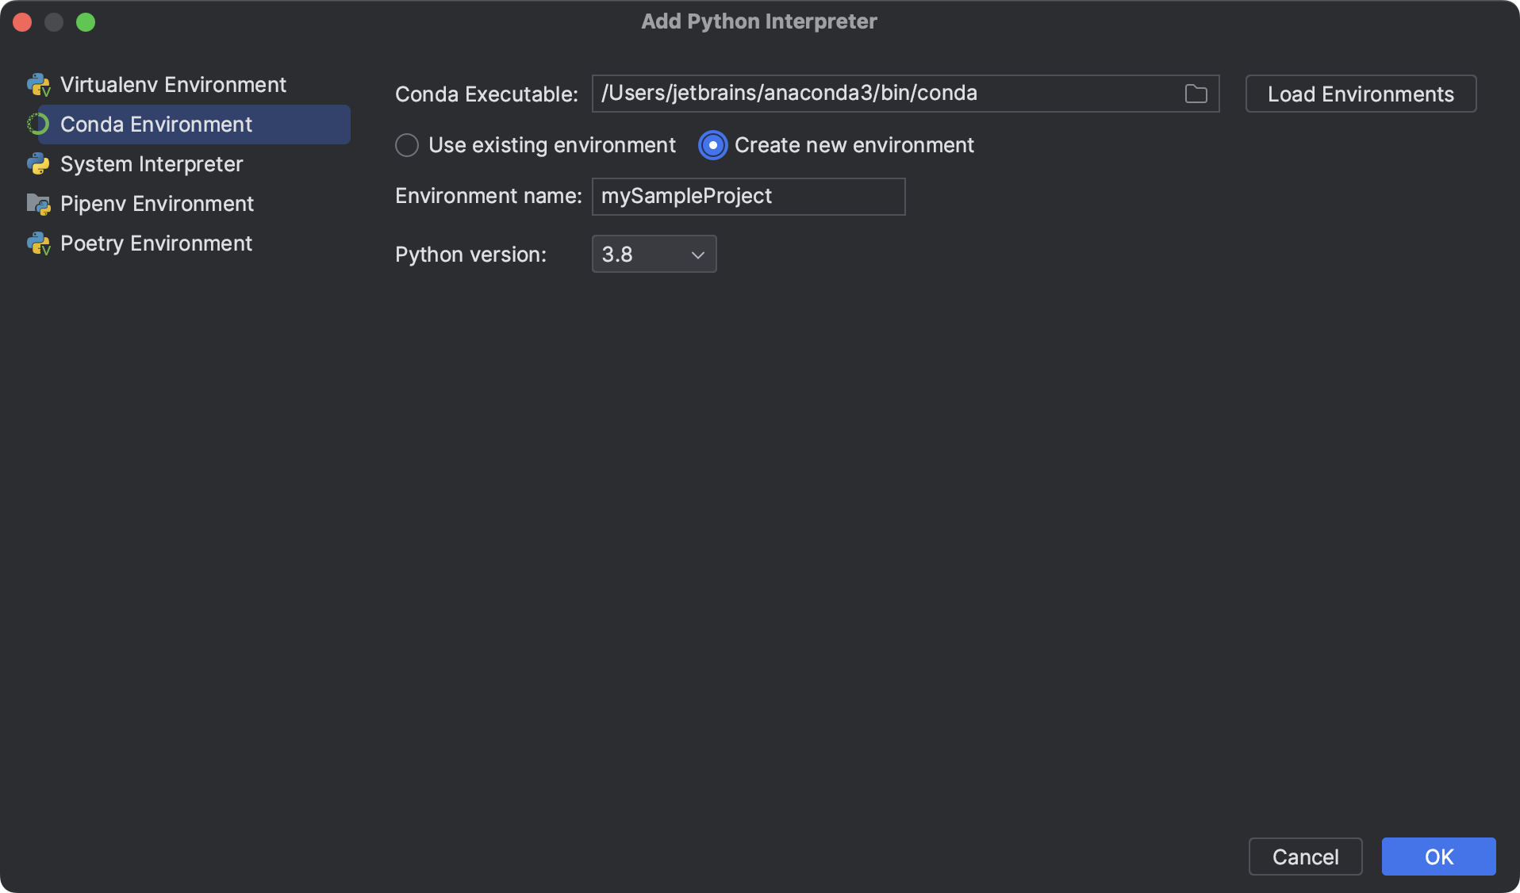Click the Conda Environment icon
The height and width of the screenshot is (893, 1520).
38,125
